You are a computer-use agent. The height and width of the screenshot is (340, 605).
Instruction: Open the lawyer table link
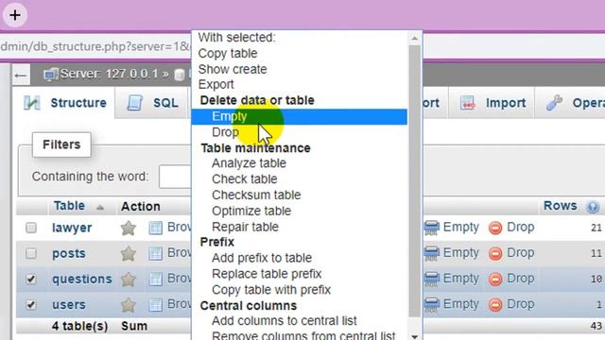pyautogui.click(x=72, y=228)
